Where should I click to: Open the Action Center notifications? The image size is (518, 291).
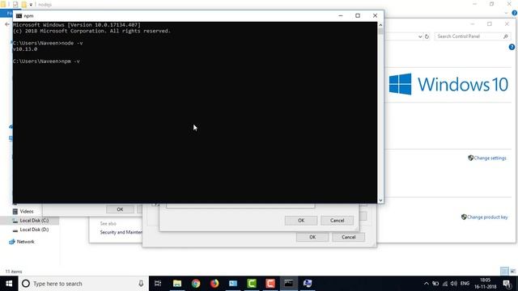point(507,284)
